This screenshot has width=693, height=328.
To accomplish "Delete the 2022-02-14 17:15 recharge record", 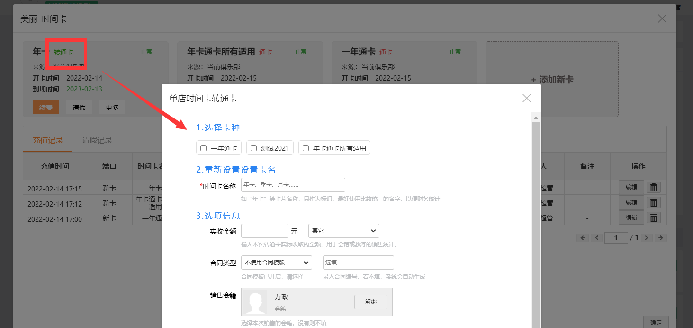I will [x=653, y=187].
